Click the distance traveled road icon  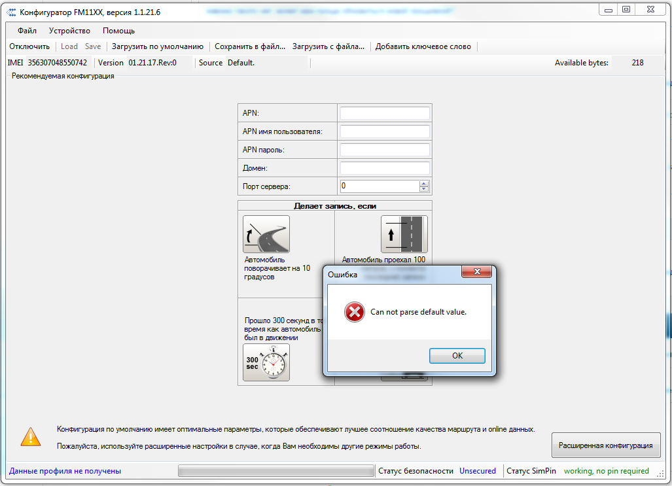[404, 234]
